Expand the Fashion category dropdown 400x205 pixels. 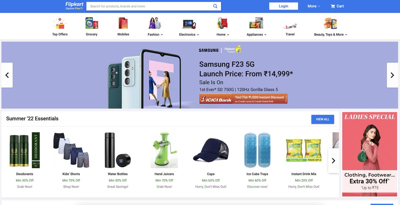pos(155,34)
